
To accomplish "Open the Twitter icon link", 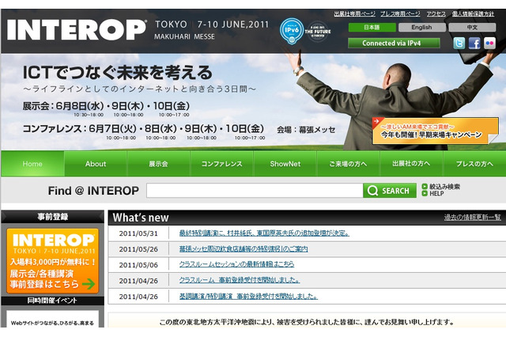I will pyautogui.click(x=459, y=43).
